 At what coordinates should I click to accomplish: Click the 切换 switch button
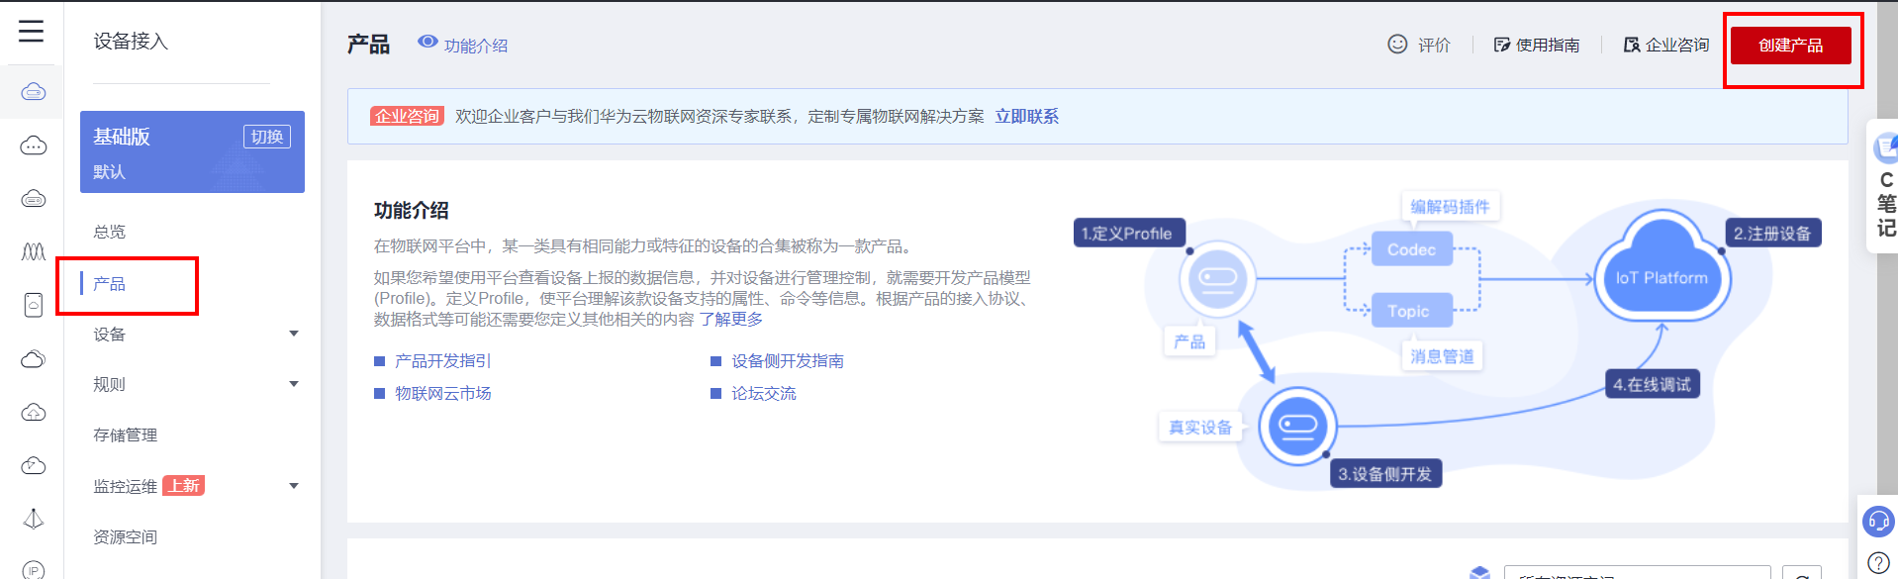pyautogui.click(x=267, y=137)
